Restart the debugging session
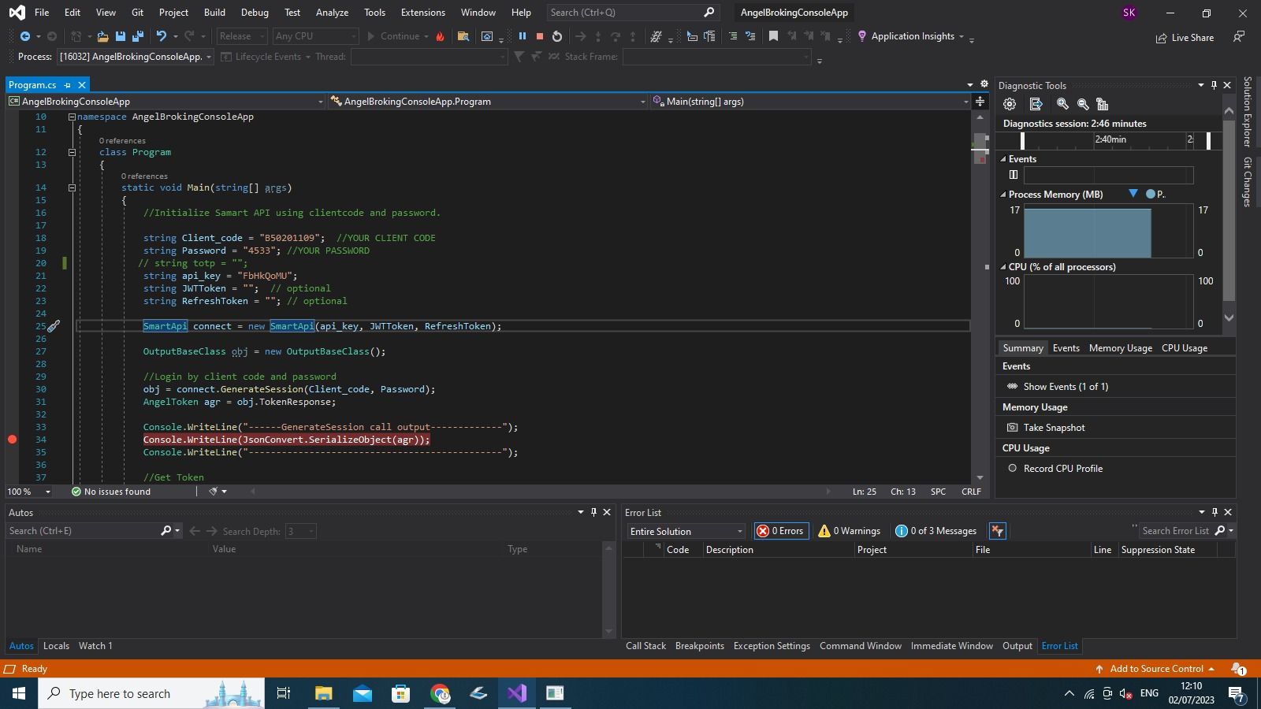The height and width of the screenshot is (709, 1261). (557, 36)
